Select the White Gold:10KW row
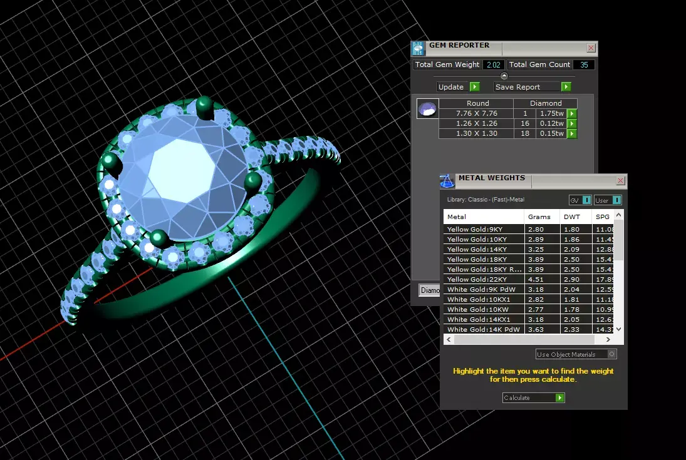The width and height of the screenshot is (686, 460). [529, 310]
